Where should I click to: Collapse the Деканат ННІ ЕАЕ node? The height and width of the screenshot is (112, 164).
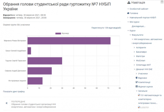(x=135, y=69)
